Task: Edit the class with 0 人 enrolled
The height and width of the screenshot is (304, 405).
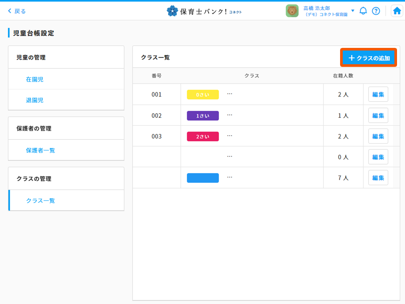Action: tap(378, 157)
